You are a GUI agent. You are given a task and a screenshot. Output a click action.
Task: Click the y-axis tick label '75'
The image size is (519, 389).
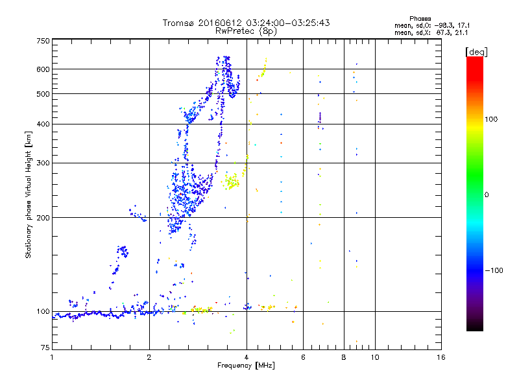(45, 348)
